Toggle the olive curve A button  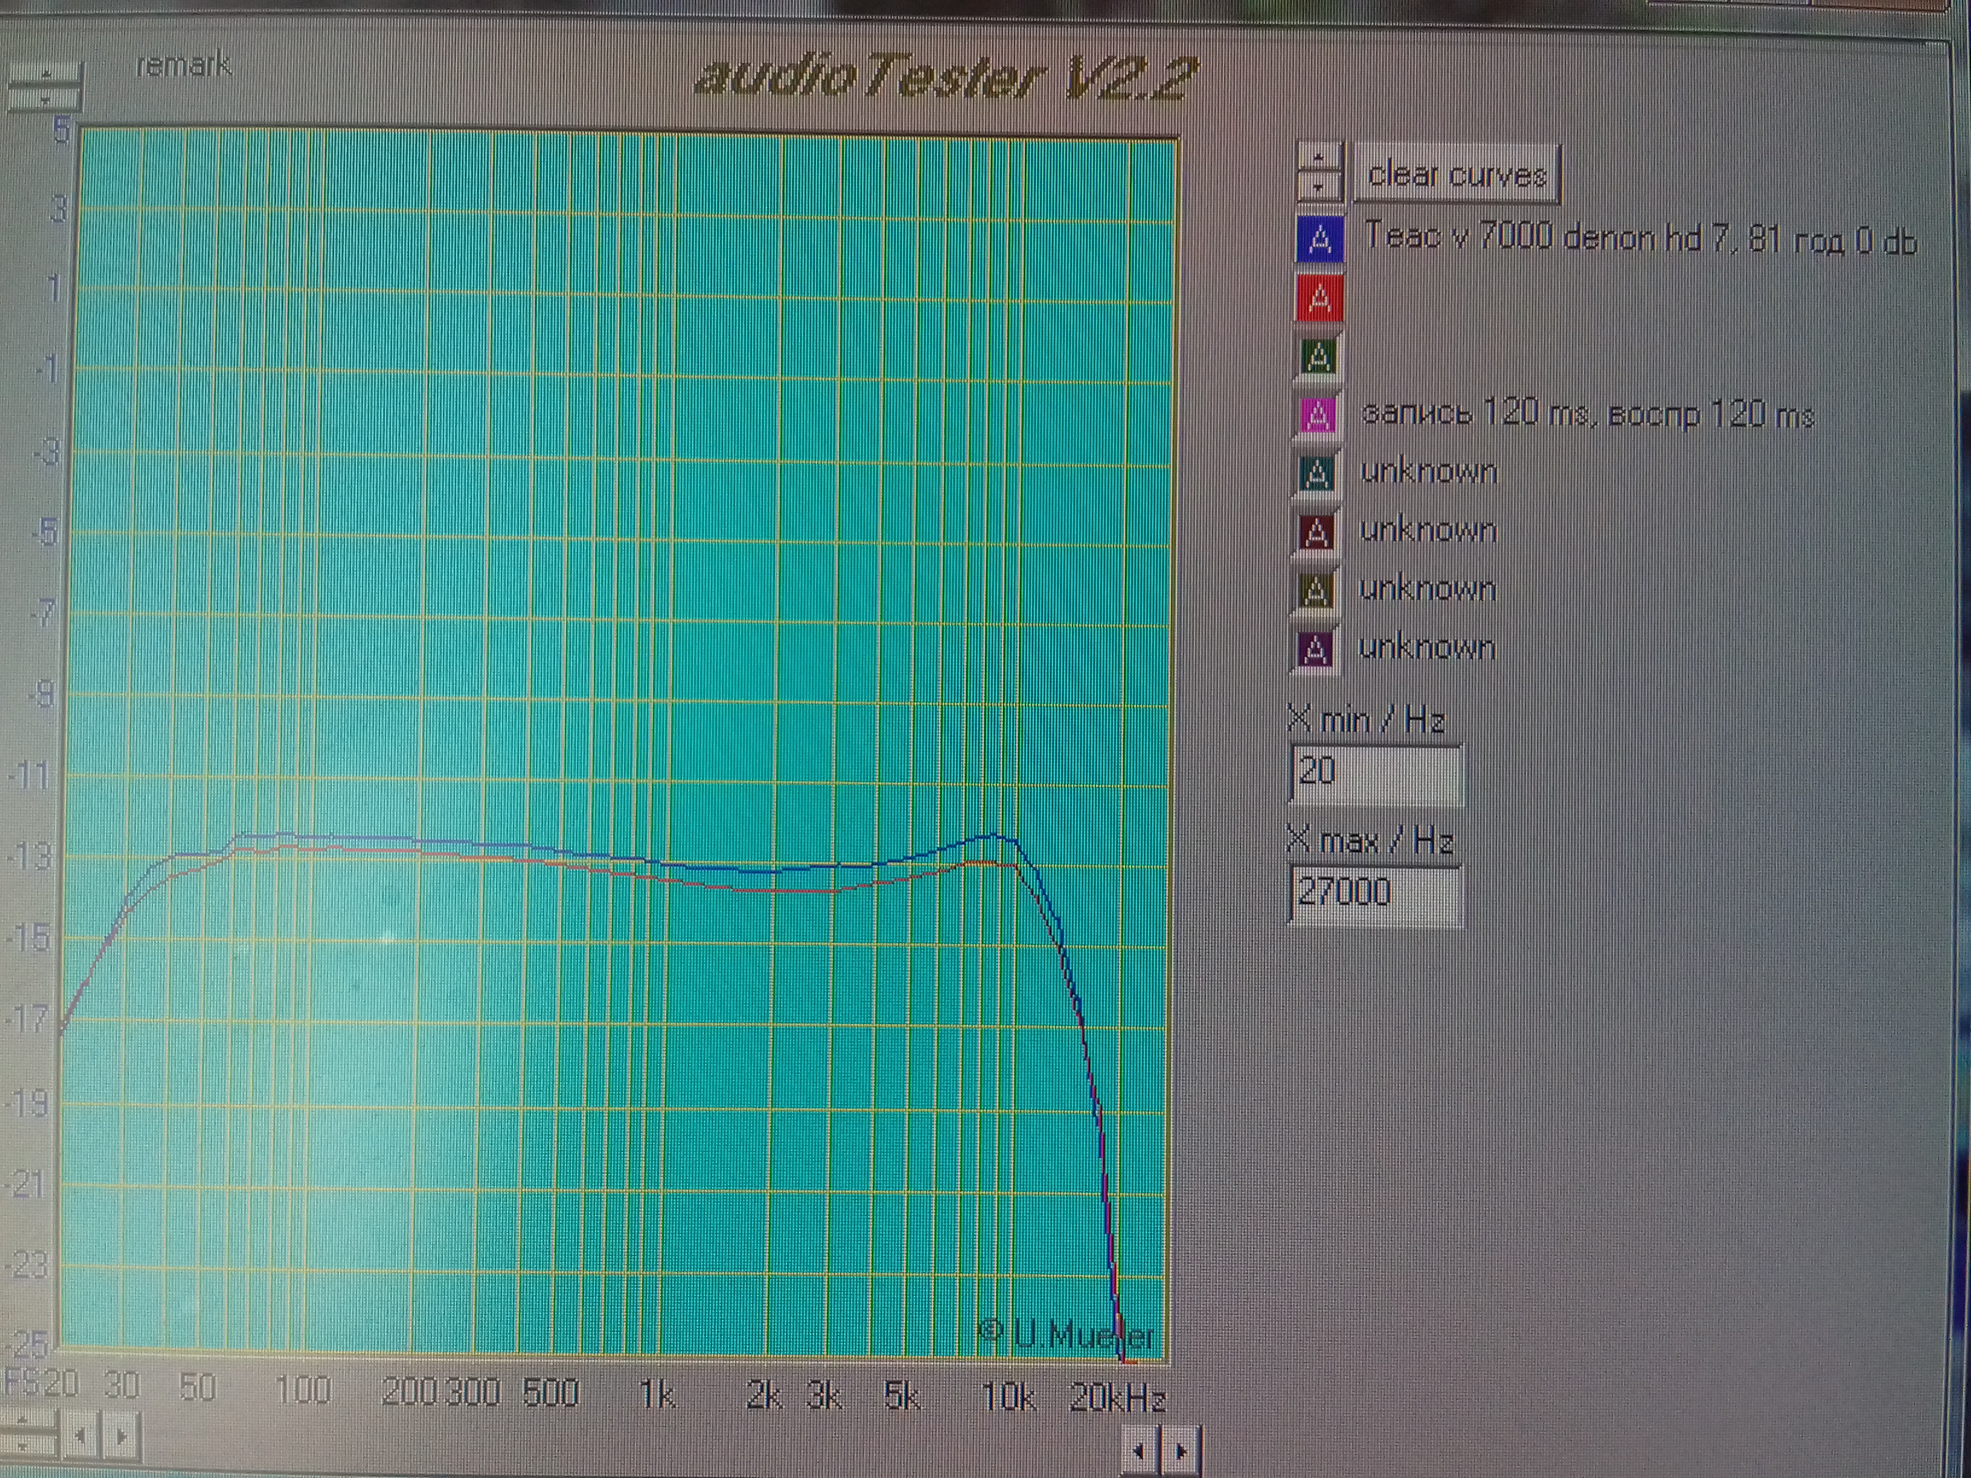pyautogui.click(x=1316, y=590)
